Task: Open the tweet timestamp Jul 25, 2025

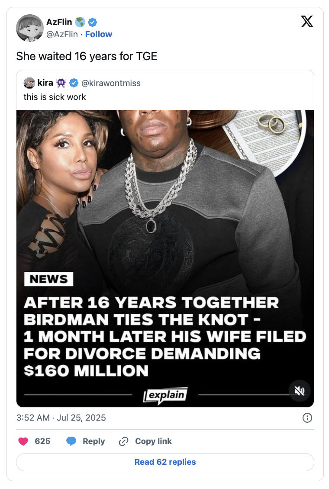Action: pos(61,418)
